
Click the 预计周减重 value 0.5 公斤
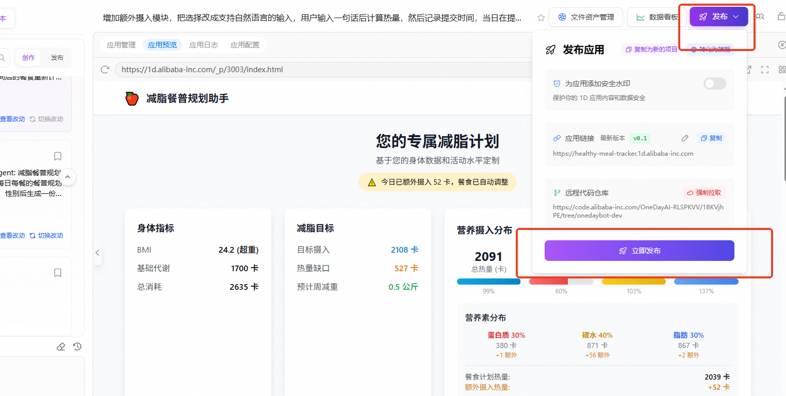[x=403, y=287]
